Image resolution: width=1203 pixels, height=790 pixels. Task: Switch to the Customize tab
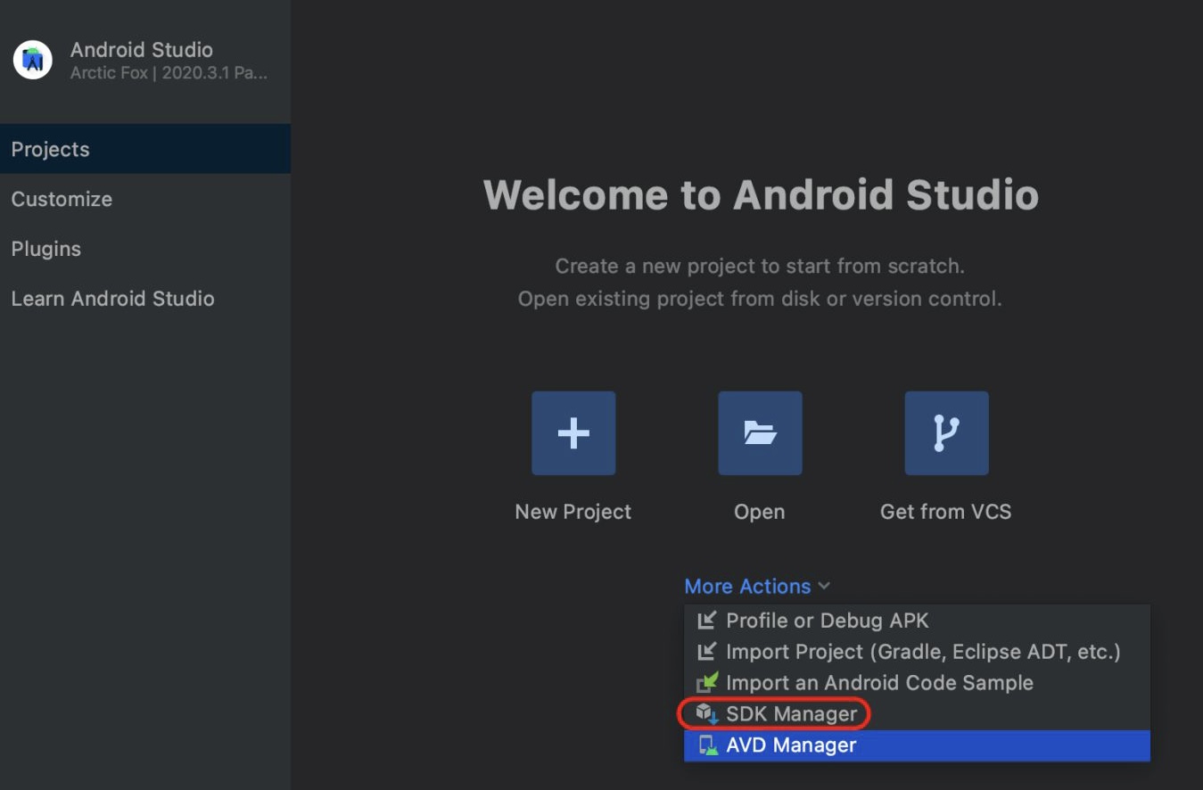pos(145,199)
